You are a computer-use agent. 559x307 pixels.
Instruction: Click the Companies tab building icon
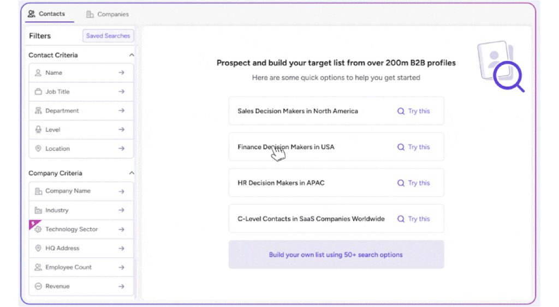click(x=90, y=14)
